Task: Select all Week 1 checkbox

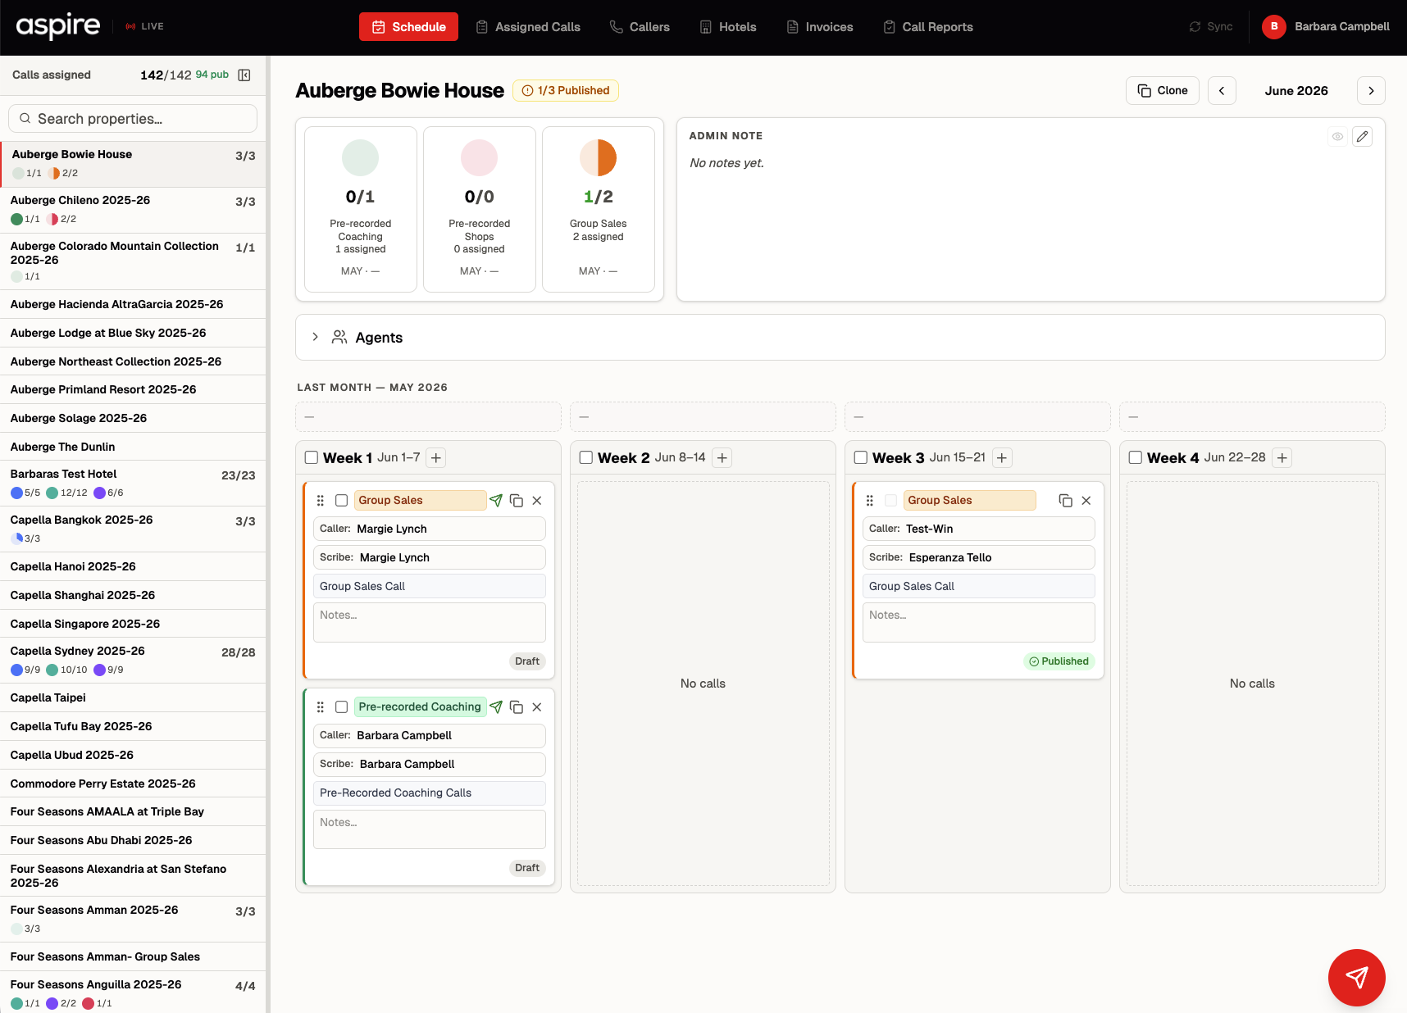Action: click(x=312, y=458)
